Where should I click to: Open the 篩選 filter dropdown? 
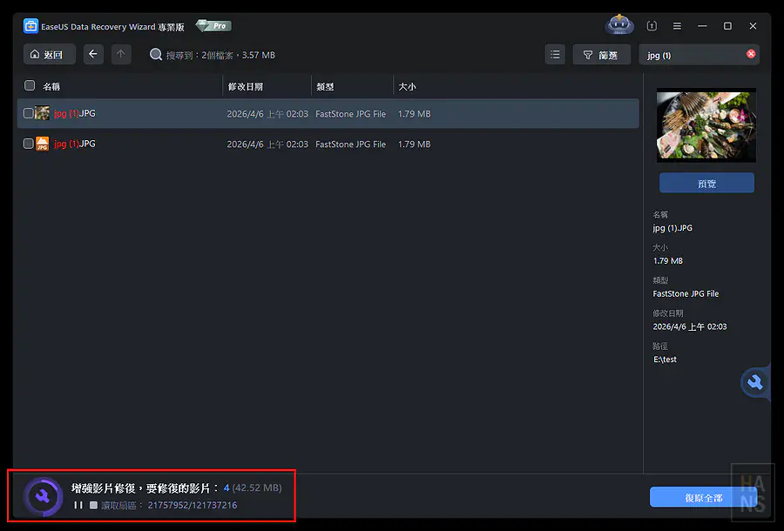pos(599,54)
